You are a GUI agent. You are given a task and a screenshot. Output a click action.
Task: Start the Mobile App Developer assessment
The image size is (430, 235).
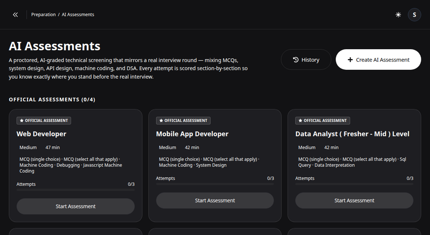215,201
